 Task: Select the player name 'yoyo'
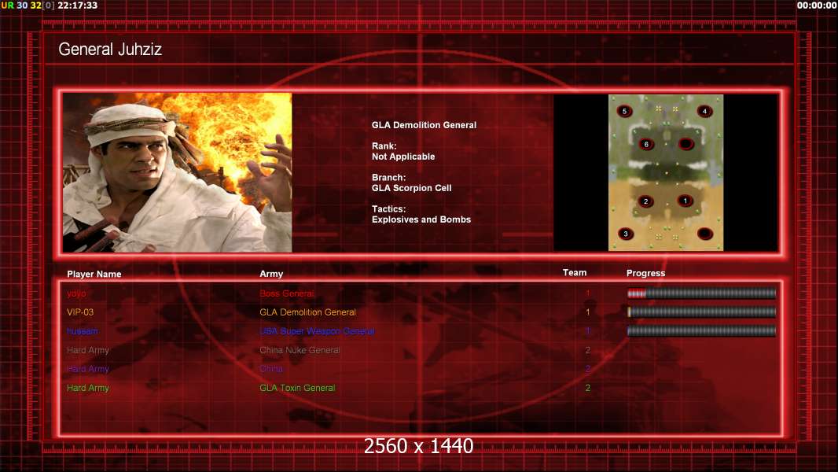coord(76,293)
